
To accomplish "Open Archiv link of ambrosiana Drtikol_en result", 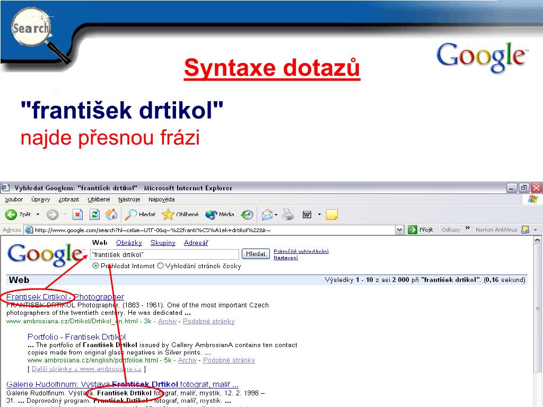I will (167, 321).
